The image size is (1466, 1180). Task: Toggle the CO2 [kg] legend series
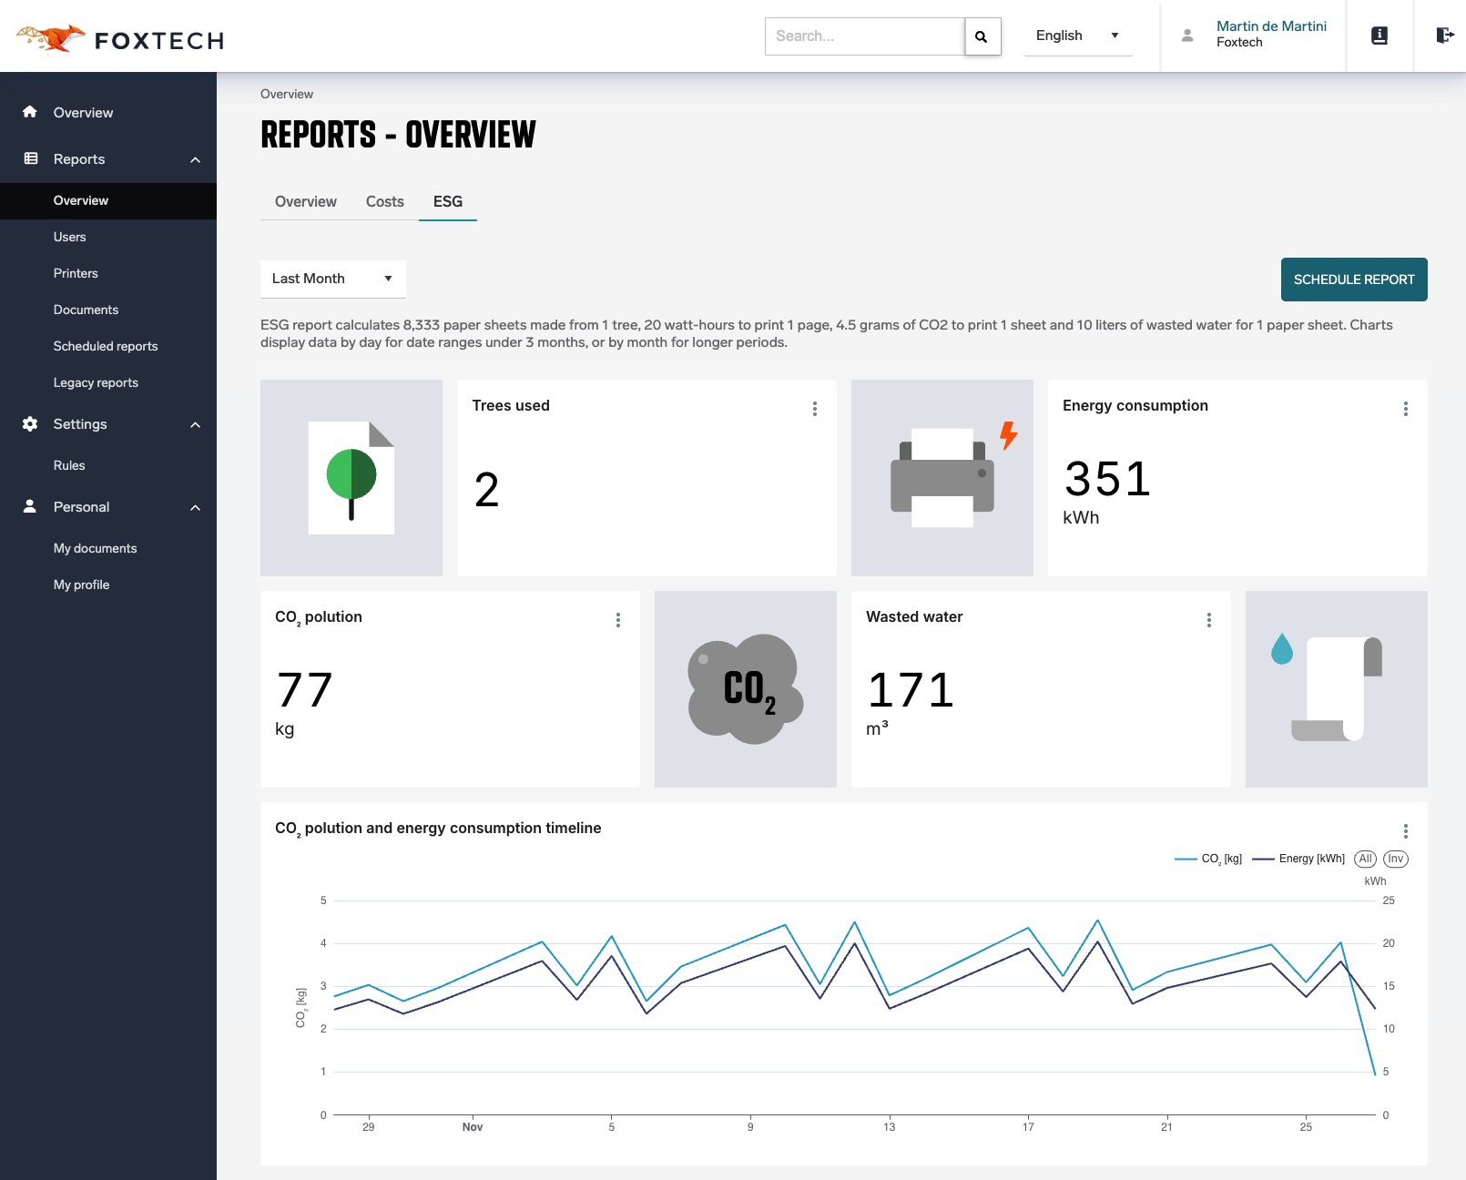(1208, 859)
